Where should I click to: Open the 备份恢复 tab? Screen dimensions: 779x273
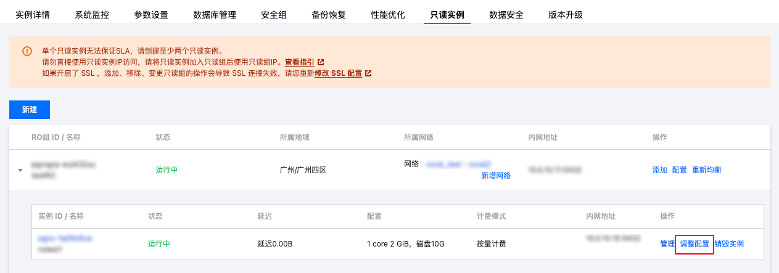click(x=329, y=15)
